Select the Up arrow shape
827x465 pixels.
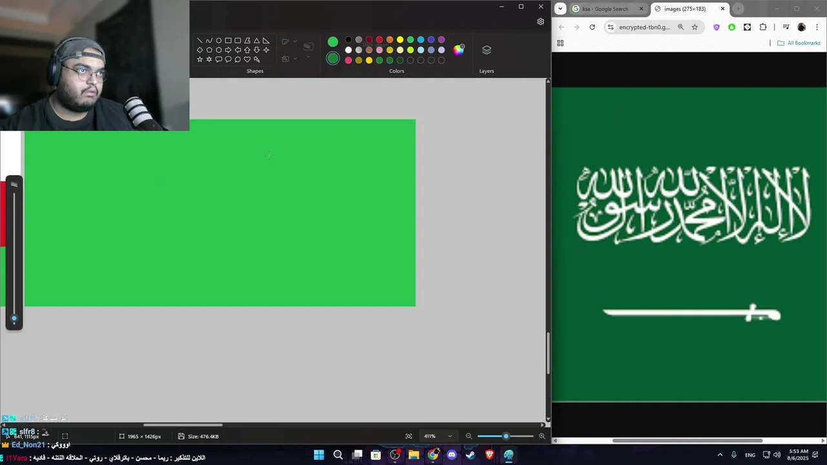[x=247, y=50]
